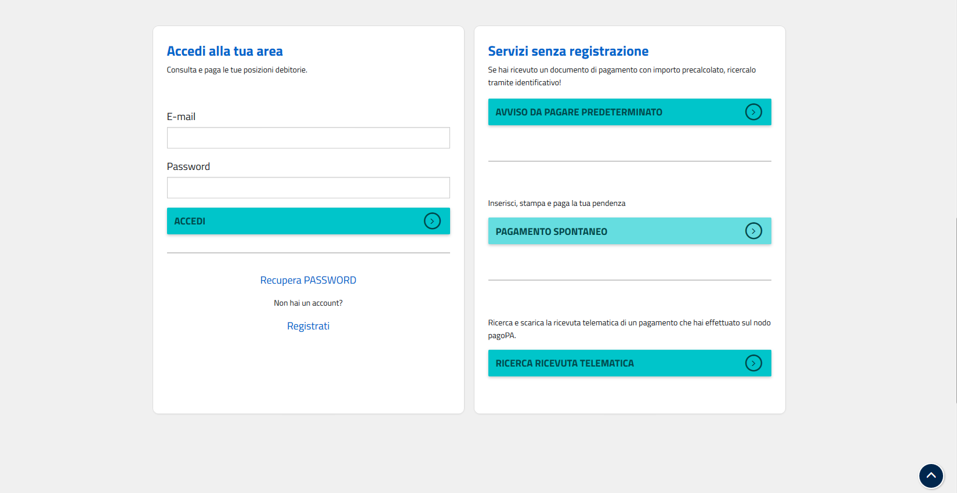Click the circled arrow on PAGAMENTO SPONTANEO
Image resolution: width=957 pixels, height=493 pixels.
[x=753, y=231]
